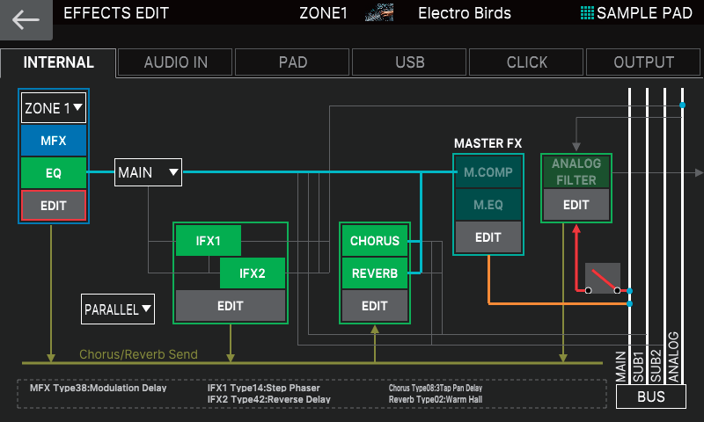Toggle the CHORUS effect block
The image size is (704, 422).
coord(374,241)
